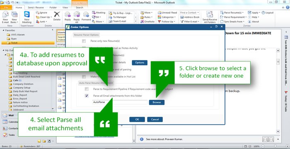The width and height of the screenshot is (290, 149).
Task: Cancel the Zoniac Options dialog
Action: tap(155, 120)
